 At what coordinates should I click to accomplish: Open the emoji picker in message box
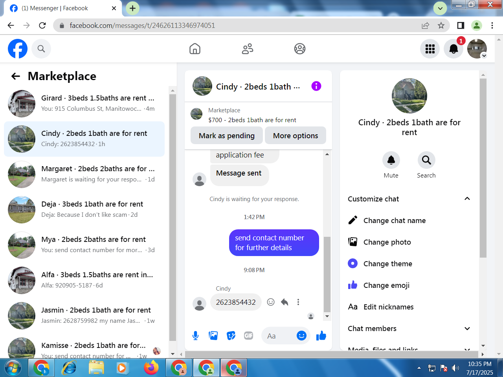301,336
